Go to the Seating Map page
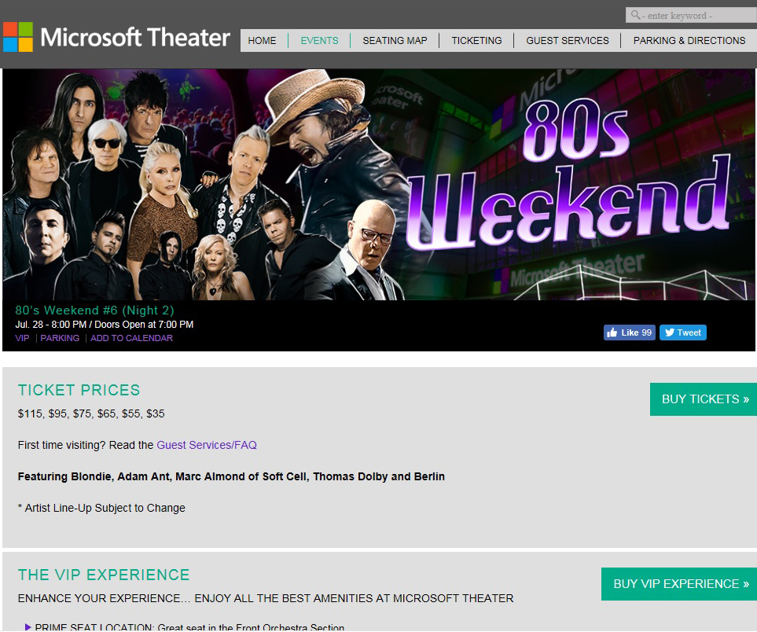This screenshot has height=632, width=757. click(x=395, y=41)
